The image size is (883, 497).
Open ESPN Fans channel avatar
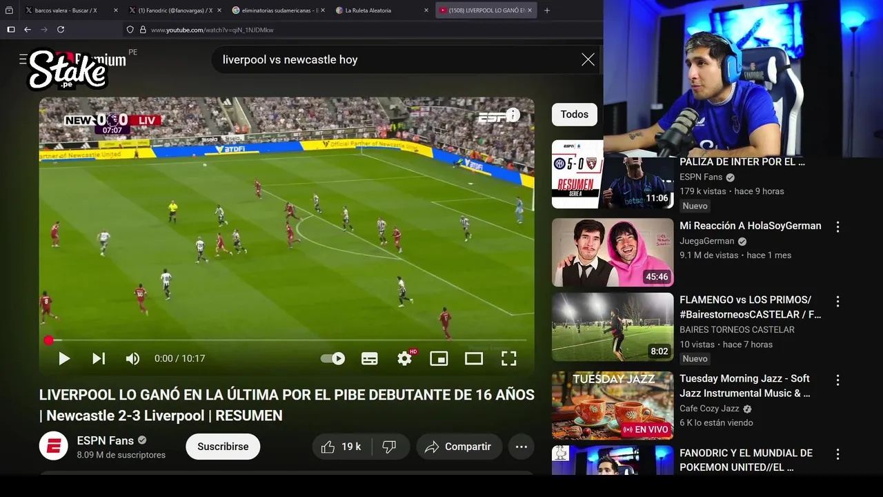(53, 446)
